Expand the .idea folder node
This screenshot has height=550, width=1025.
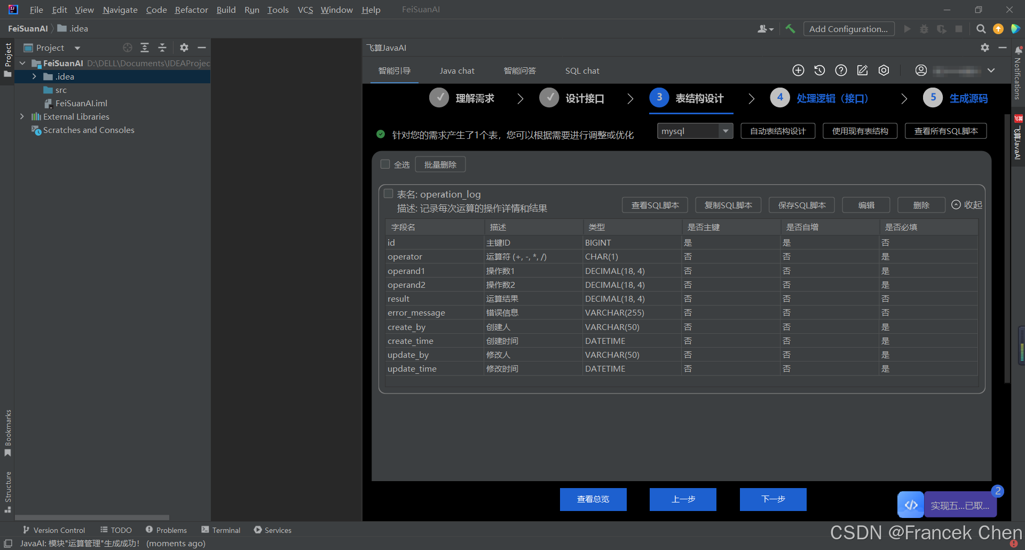point(34,76)
